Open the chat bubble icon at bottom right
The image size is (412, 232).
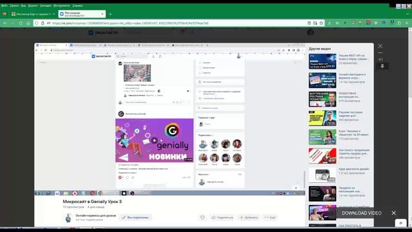click(x=400, y=223)
